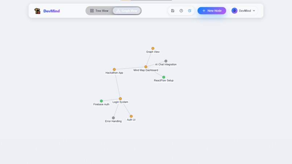The width and height of the screenshot is (292, 164).
Task: Open the DevMind brand link
Action: click(51, 11)
